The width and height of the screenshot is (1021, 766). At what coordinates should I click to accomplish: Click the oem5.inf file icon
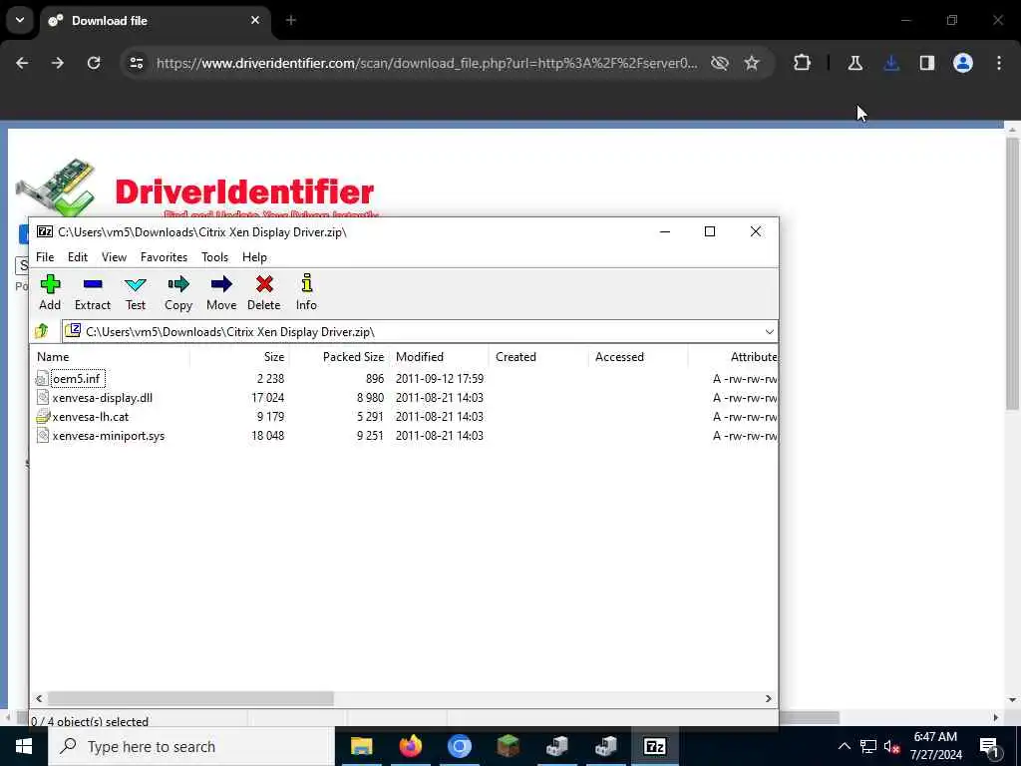point(42,378)
